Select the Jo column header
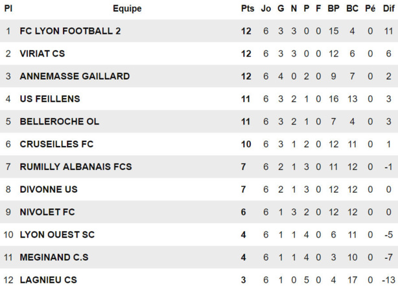The image size is (398, 292). 266,8
